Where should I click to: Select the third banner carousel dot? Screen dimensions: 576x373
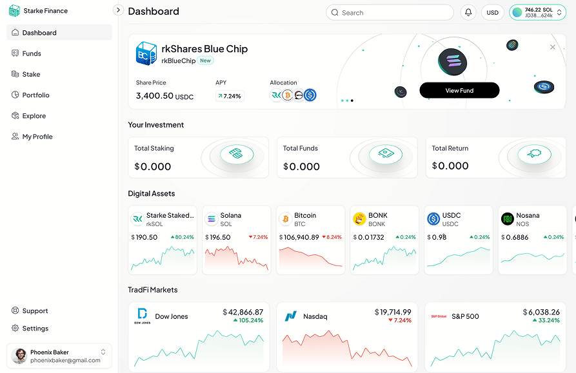coord(352,100)
